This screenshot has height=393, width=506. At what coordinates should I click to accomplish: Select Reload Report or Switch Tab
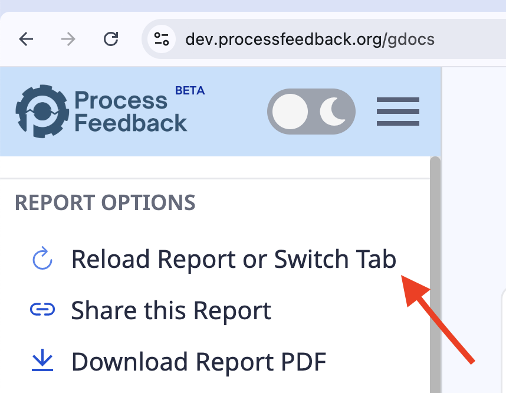click(234, 259)
